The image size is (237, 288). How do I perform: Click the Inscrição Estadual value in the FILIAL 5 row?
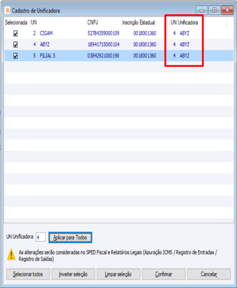(145, 56)
